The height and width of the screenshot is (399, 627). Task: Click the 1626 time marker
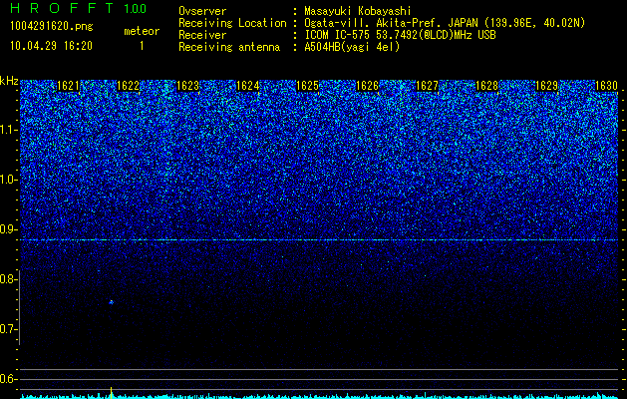pyautogui.click(x=367, y=86)
